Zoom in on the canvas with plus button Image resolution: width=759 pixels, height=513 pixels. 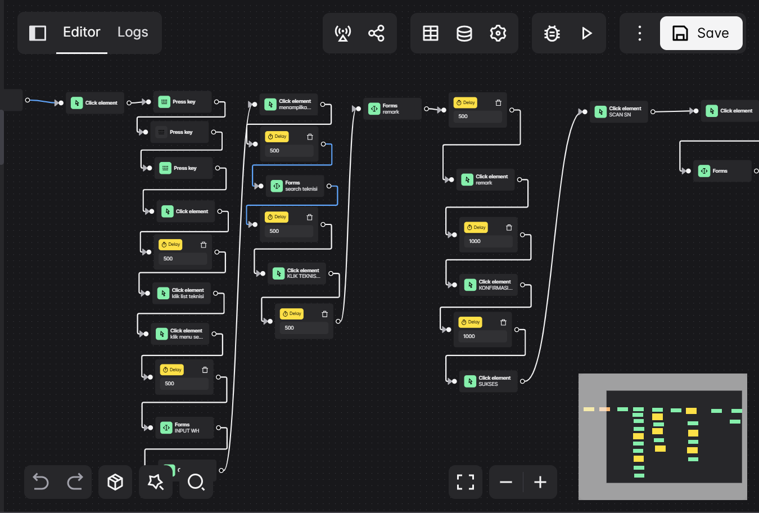pyautogui.click(x=540, y=482)
